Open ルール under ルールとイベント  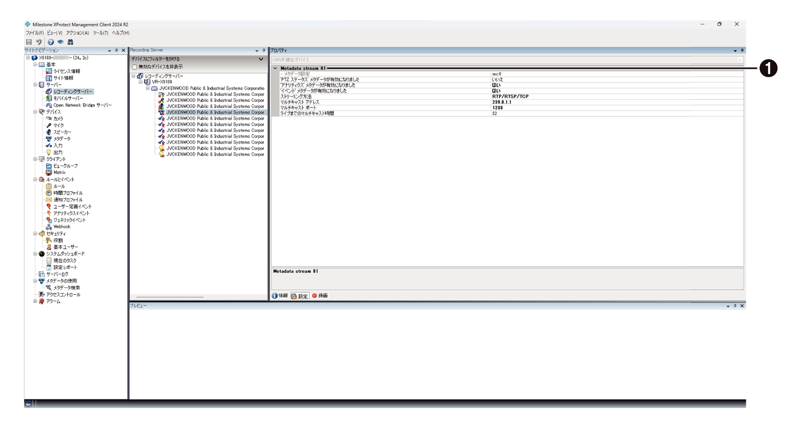click(x=59, y=186)
